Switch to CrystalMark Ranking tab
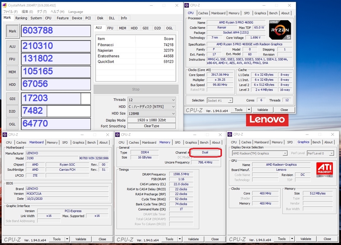Image resolution: width=341 pixels, height=245 pixels. coord(21,18)
